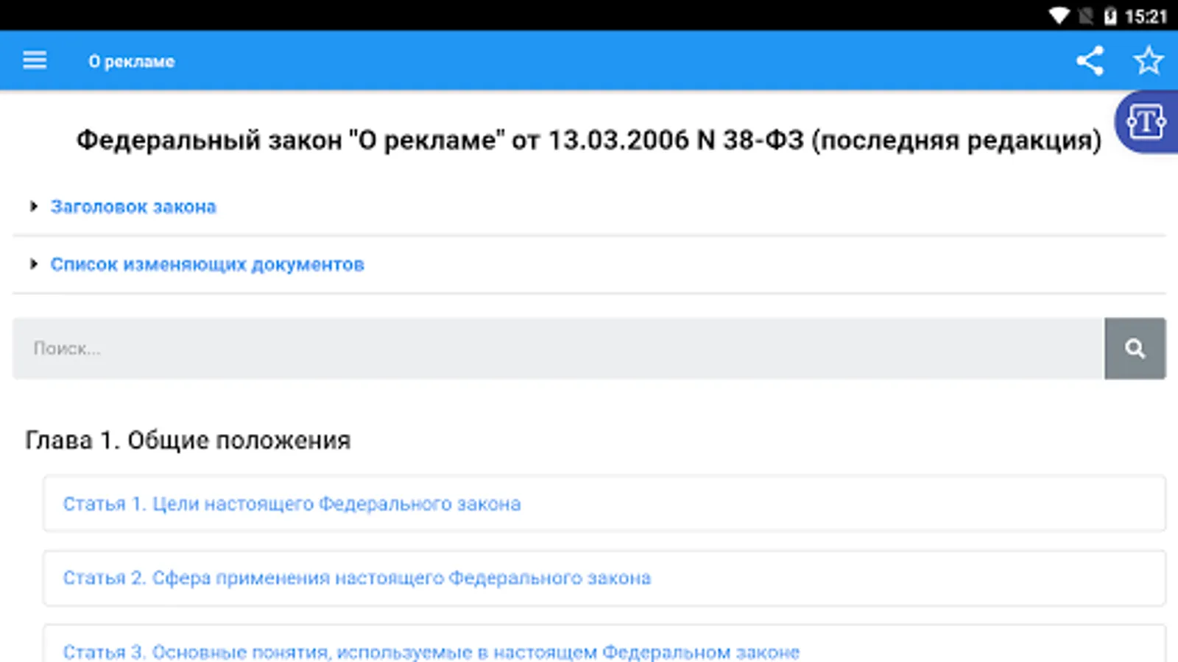
Task: Focus the Поиск search input field
Action: pyautogui.click(x=558, y=348)
